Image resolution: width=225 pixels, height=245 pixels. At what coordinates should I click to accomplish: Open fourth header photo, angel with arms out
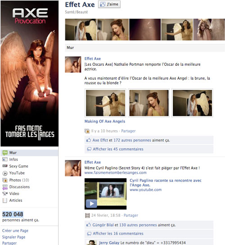tap(177, 30)
